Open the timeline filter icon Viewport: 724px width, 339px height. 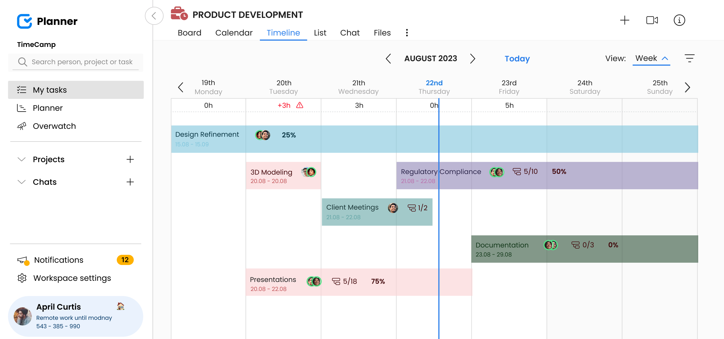[x=689, y=58]
